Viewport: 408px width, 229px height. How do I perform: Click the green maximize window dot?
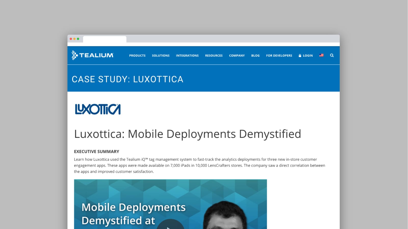pos(78,39)
